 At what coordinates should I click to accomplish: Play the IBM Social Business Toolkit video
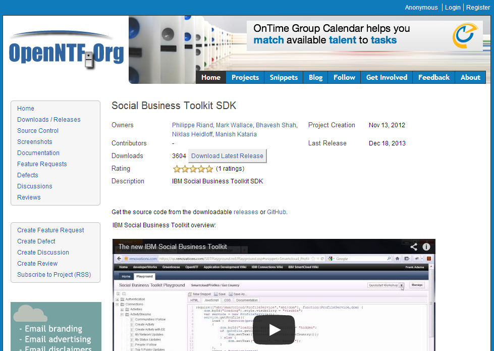(274, 330)
